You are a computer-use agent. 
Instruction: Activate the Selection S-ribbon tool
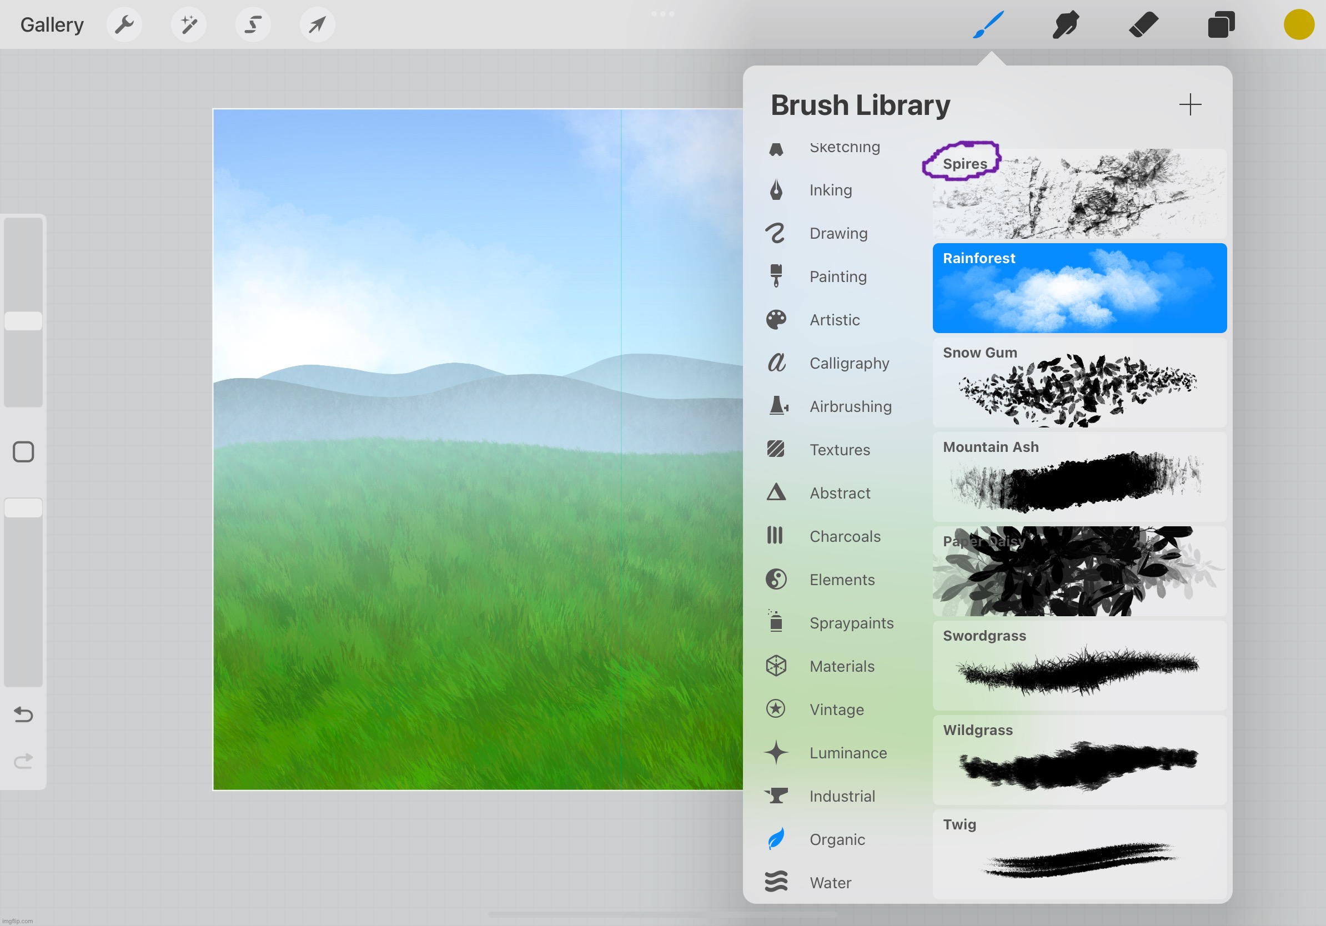253,25
